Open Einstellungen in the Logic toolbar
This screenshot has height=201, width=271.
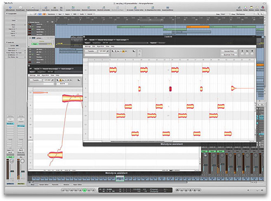click(21, 8)
